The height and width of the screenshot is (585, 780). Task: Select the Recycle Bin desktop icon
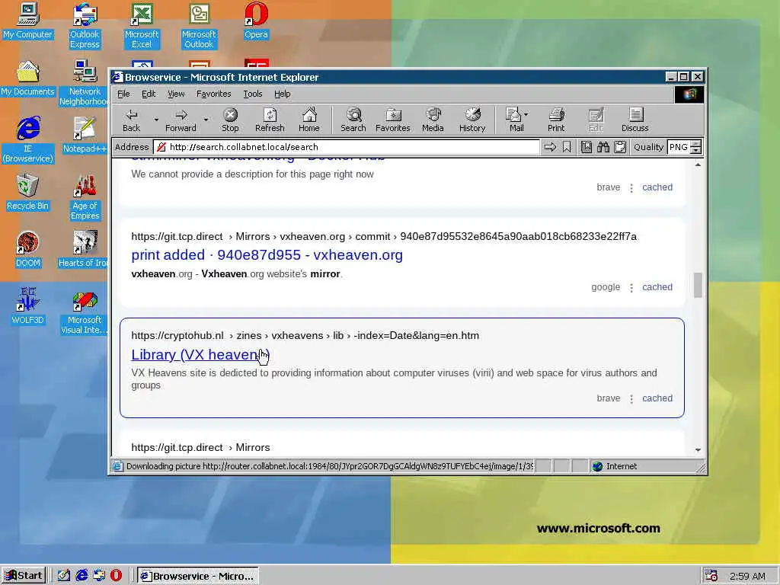(27, 193)
